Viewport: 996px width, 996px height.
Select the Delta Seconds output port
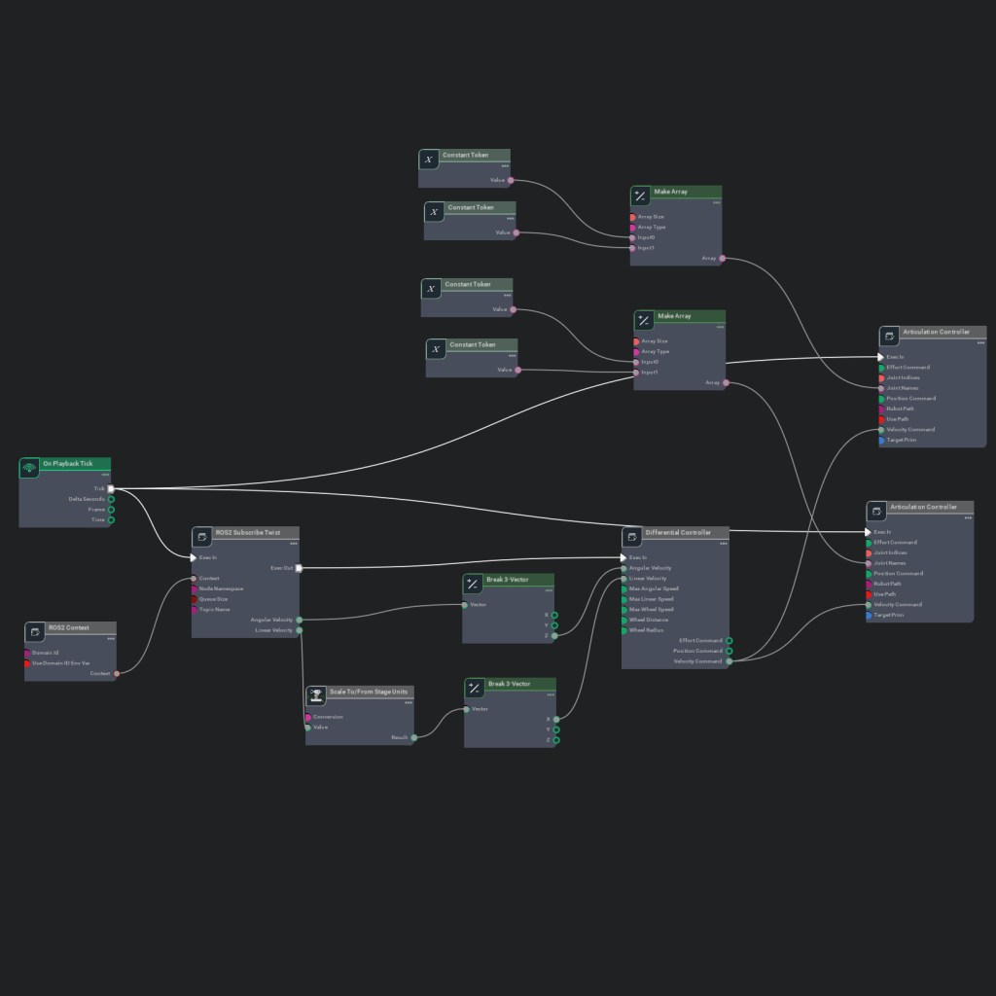pos(111,499)
